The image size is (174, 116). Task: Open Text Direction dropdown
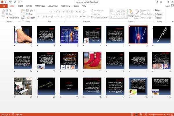point(97,10)
